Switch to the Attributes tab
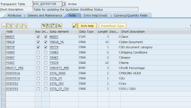 pyautogui.click(x=14, y=15)
